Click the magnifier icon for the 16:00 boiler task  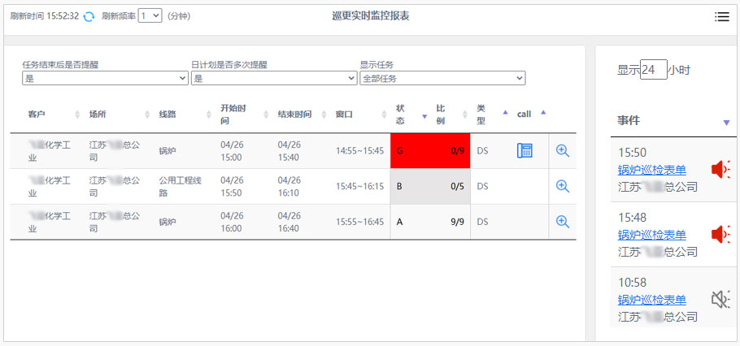(x=562, y=222)
